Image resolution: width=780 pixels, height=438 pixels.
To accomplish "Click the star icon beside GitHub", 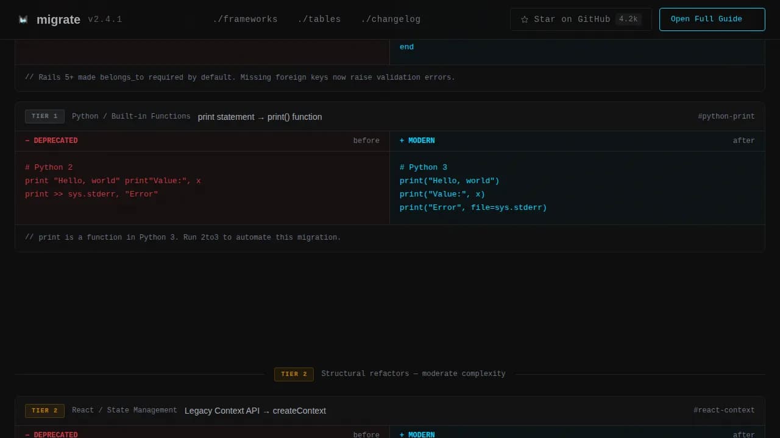I will (524, 19).
